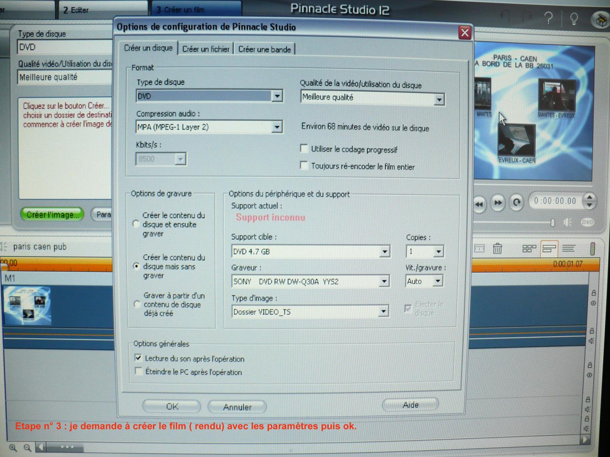
Task: Click the rewind button in the player
Action: coord(479,204)
